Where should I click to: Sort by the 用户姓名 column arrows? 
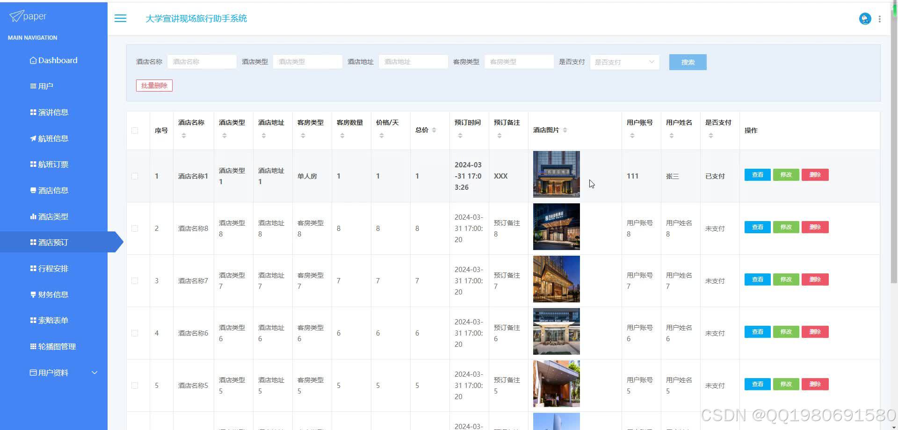tap(672, 136)
